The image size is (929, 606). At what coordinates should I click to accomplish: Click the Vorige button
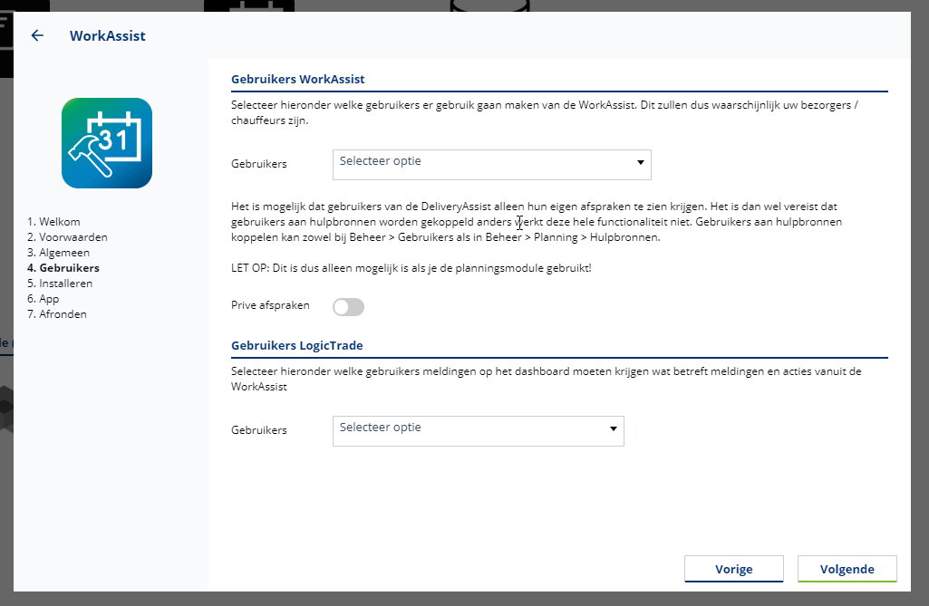(734, 569)
